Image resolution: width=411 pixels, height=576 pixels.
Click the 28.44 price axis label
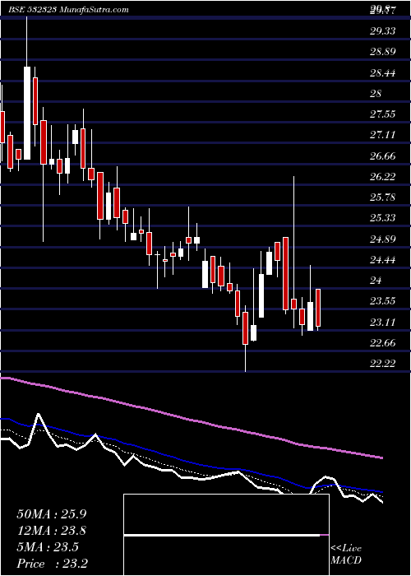click(383, 72)
